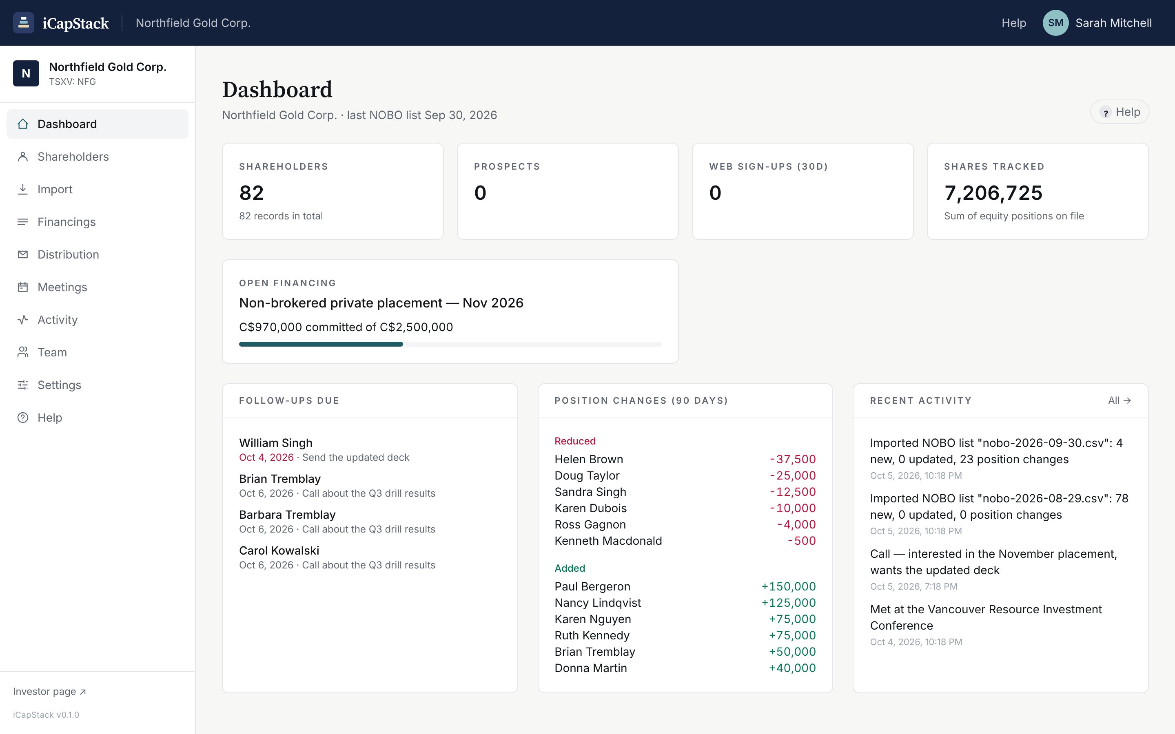Select Meetings in the sidebar
The height and width of the screenshot is (734, 1175).
pos(97,287)
